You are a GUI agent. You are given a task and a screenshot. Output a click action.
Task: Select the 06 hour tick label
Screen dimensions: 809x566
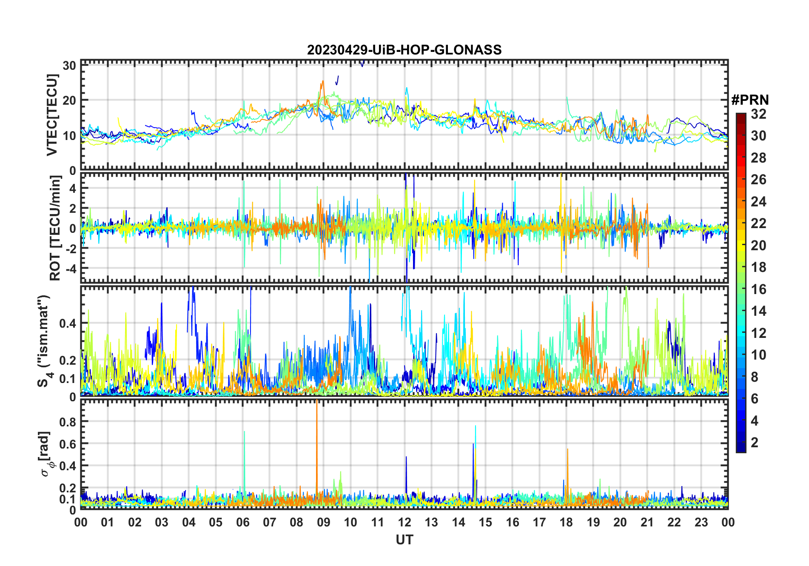tap(242, 522)
